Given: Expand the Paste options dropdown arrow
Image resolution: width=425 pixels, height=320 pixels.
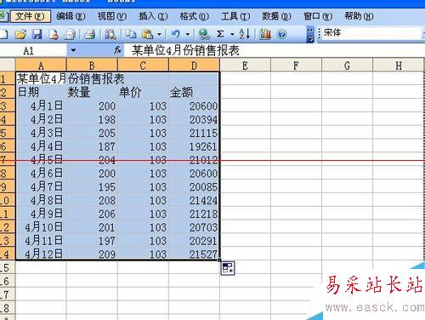Looking at the screenshot, I should coord(159,34).
